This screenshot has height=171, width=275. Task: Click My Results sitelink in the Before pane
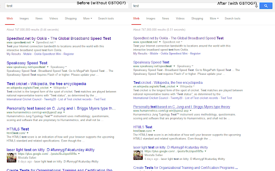point(14,54)
